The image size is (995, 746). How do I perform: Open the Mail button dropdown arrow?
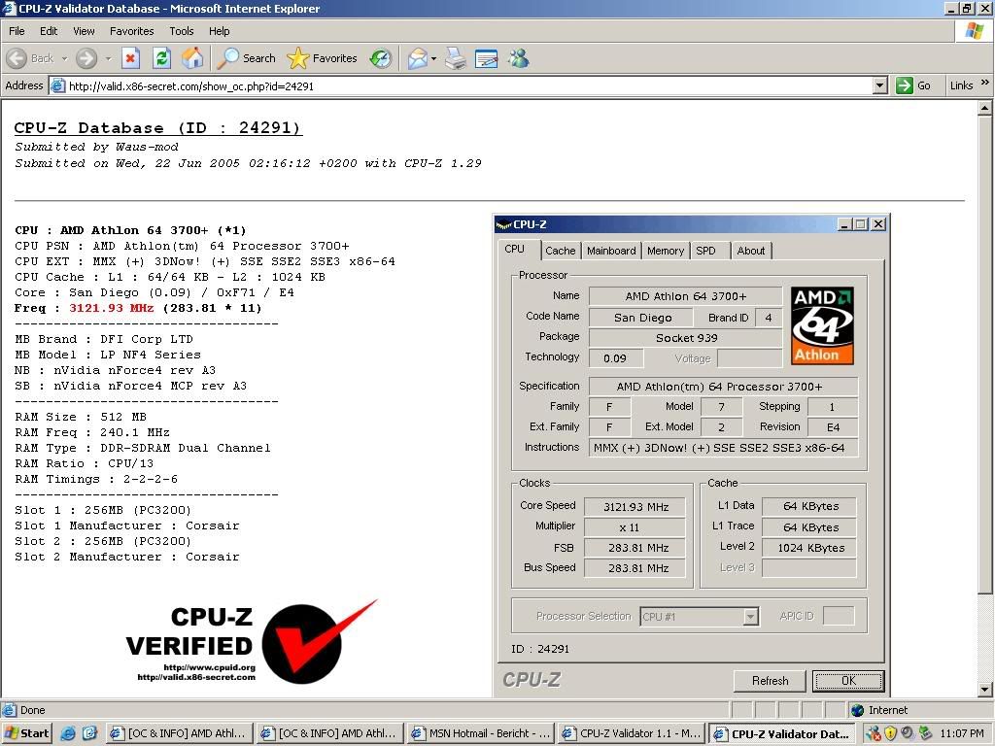[x=433, y=58]
